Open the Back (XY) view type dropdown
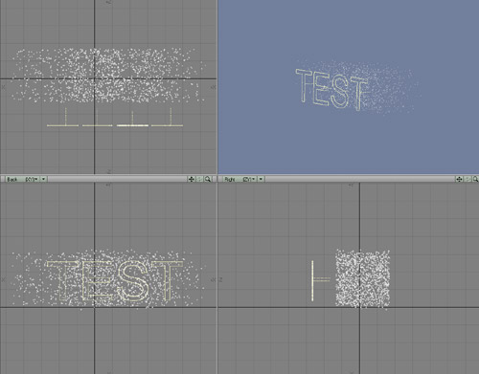Screen dimensions: 479x374 pos(22,179)
